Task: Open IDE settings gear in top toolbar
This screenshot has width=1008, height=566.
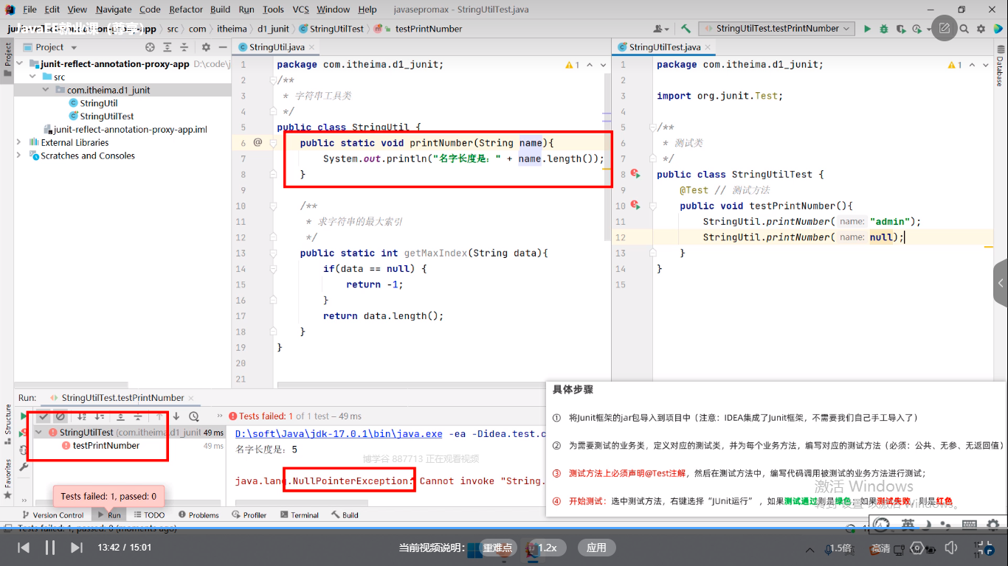Action: coord(981,29)
